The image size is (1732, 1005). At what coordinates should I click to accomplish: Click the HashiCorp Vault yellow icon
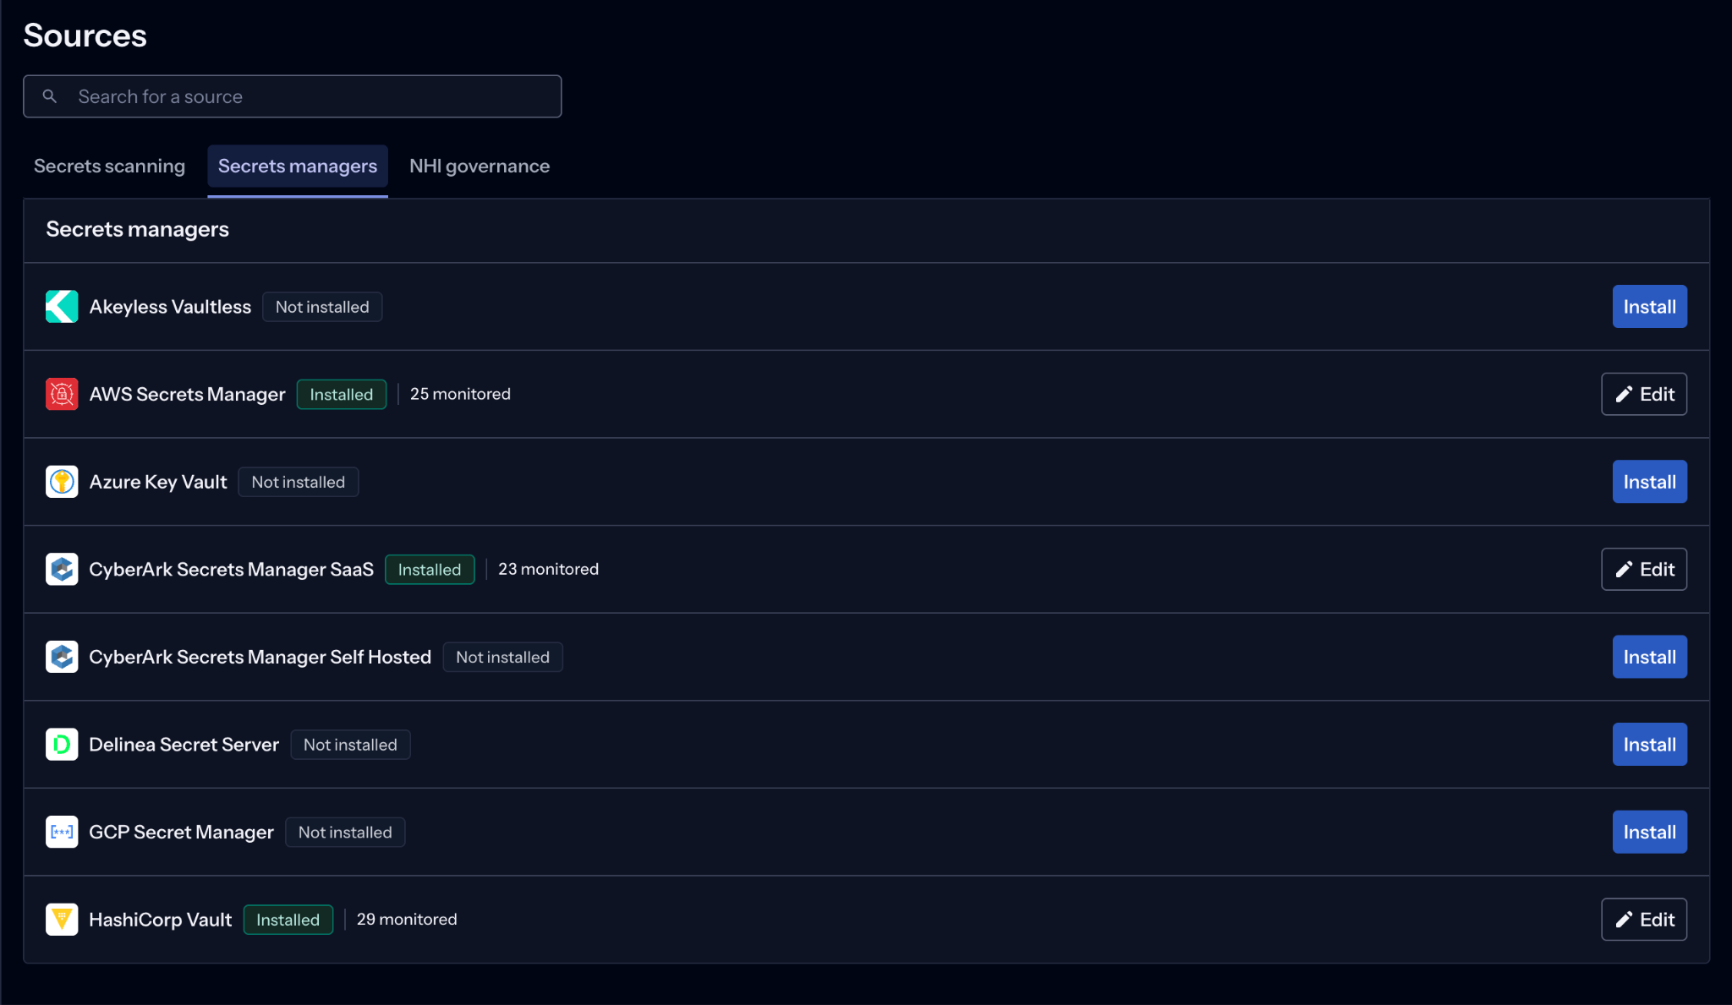(x=62, y=920)
